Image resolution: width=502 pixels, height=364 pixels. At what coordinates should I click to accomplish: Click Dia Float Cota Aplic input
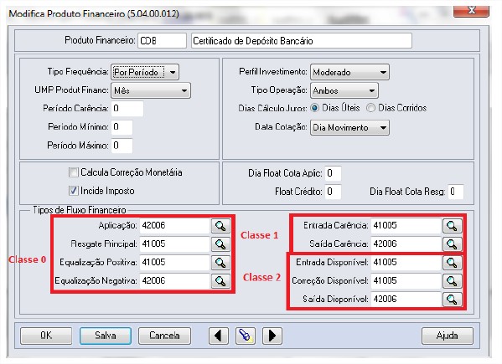333,173
